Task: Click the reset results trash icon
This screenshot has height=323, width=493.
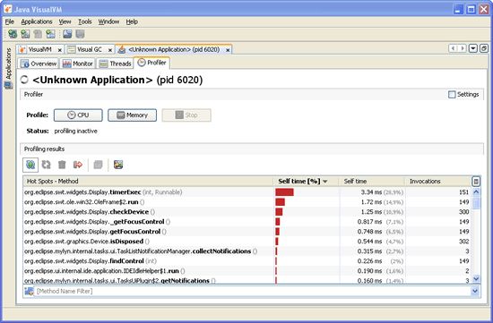Action: point(62,165)
